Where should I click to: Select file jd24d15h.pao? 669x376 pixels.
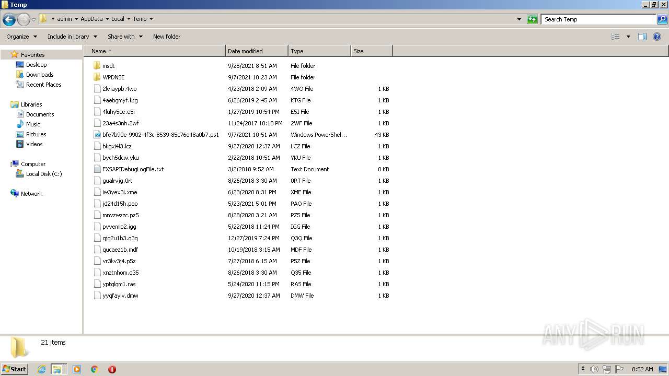pyautogui.click(x=120, y=204)
